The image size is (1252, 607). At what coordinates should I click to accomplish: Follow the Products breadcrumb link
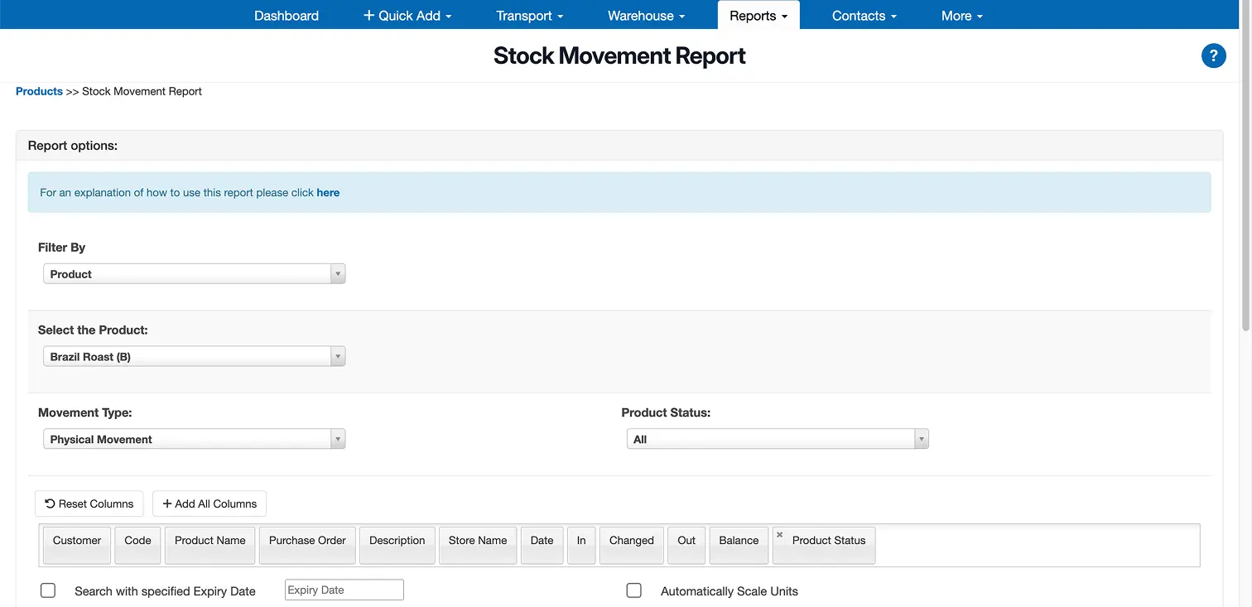click(x=39, y=91)
